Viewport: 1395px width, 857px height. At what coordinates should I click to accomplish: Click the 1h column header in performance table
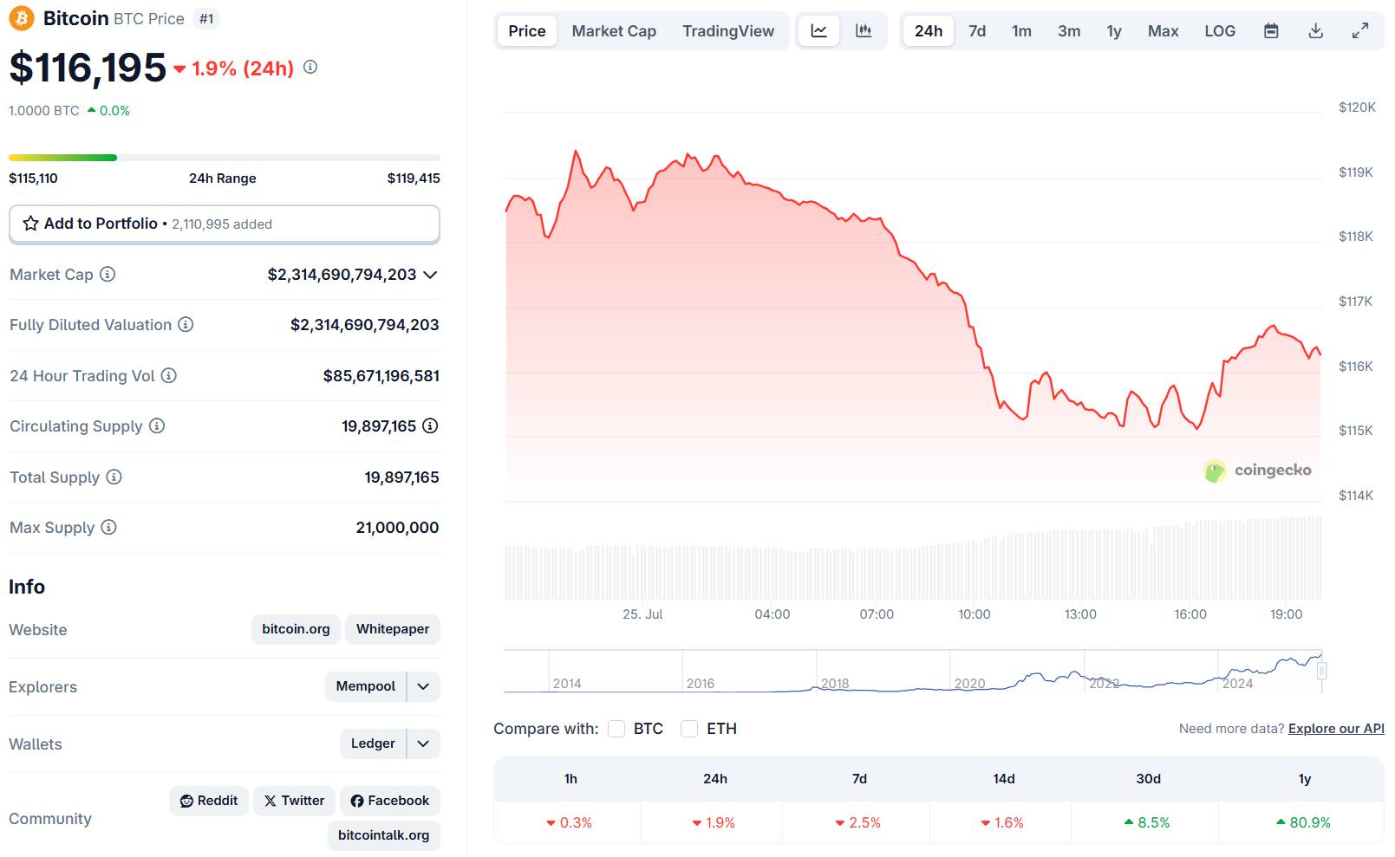pos(570,779)
